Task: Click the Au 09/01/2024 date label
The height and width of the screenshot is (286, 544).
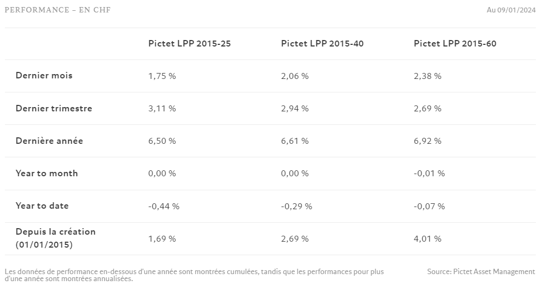Action: point(512,10)
